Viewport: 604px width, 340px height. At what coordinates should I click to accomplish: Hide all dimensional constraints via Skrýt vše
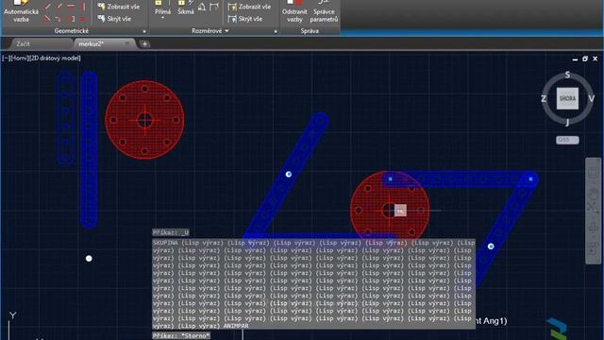point(245,19)
